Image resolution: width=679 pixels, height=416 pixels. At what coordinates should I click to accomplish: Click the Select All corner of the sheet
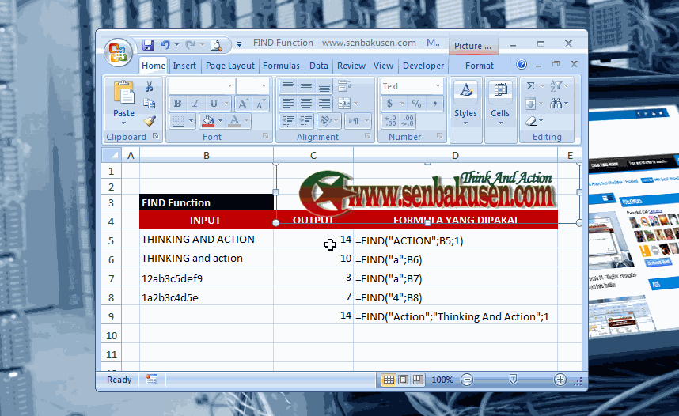point(112,155)
